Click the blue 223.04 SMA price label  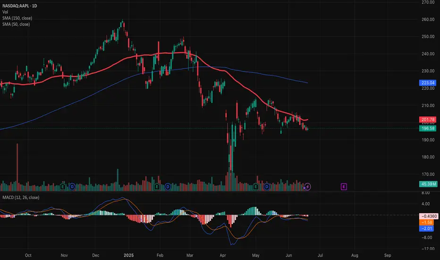(x=428, y=83)
